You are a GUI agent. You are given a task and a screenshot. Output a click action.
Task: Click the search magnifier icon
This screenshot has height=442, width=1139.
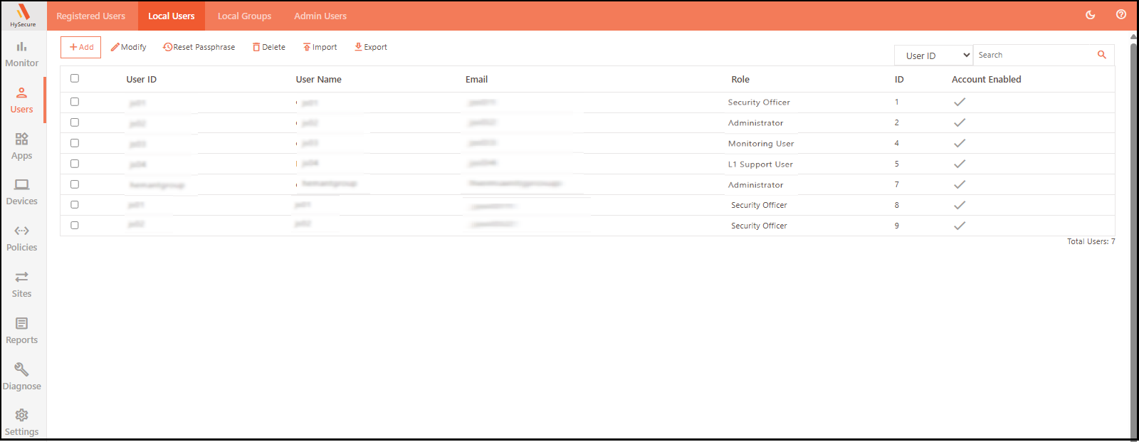(1101, 55)
